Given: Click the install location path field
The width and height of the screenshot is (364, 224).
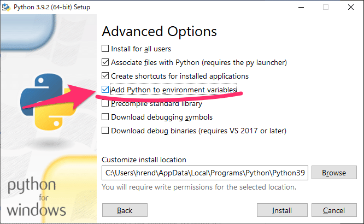Looking at the screenshot, I should [206, 173].
